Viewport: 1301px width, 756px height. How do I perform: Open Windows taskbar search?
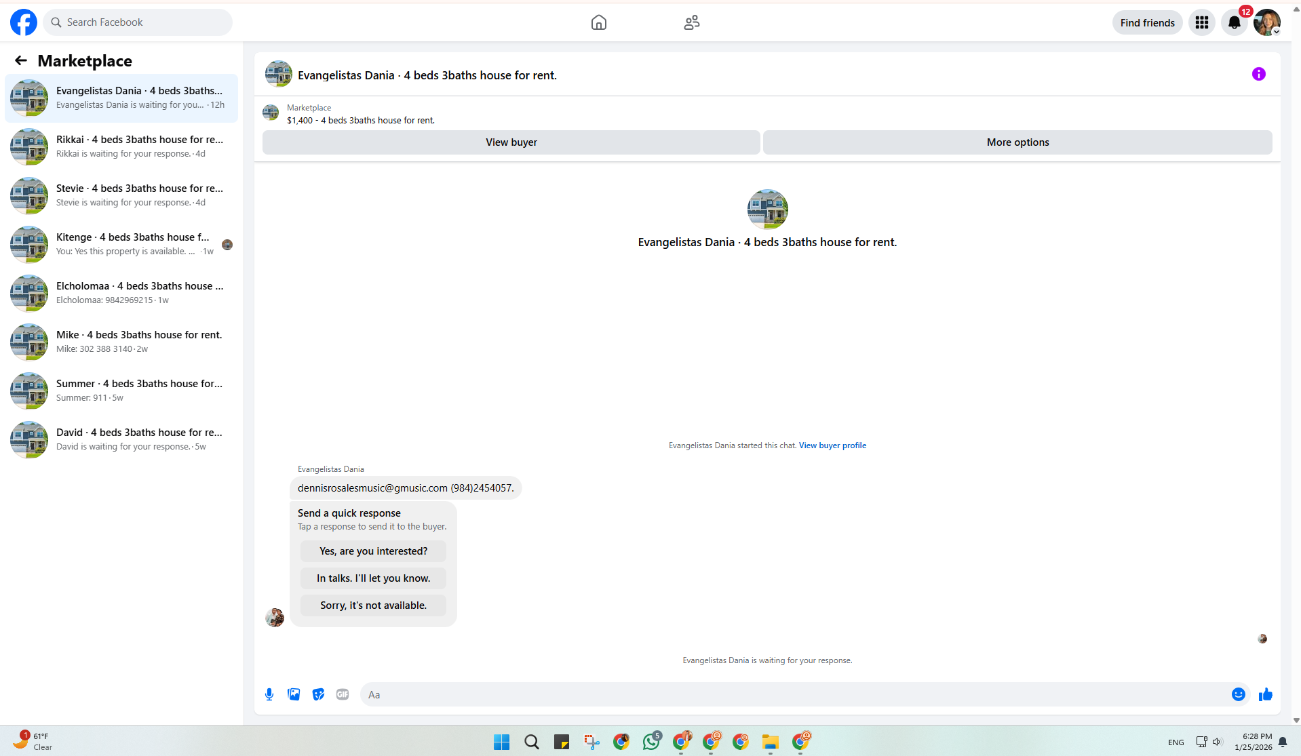tap(531, 742)
